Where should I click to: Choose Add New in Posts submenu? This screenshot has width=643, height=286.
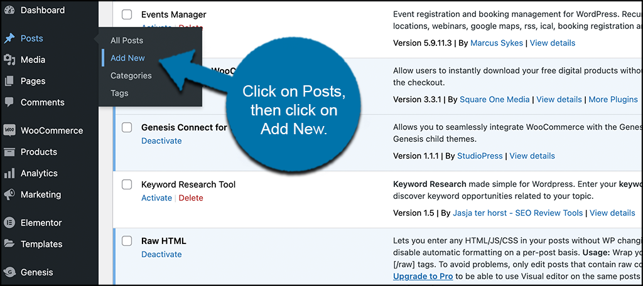tap(127, 58)
